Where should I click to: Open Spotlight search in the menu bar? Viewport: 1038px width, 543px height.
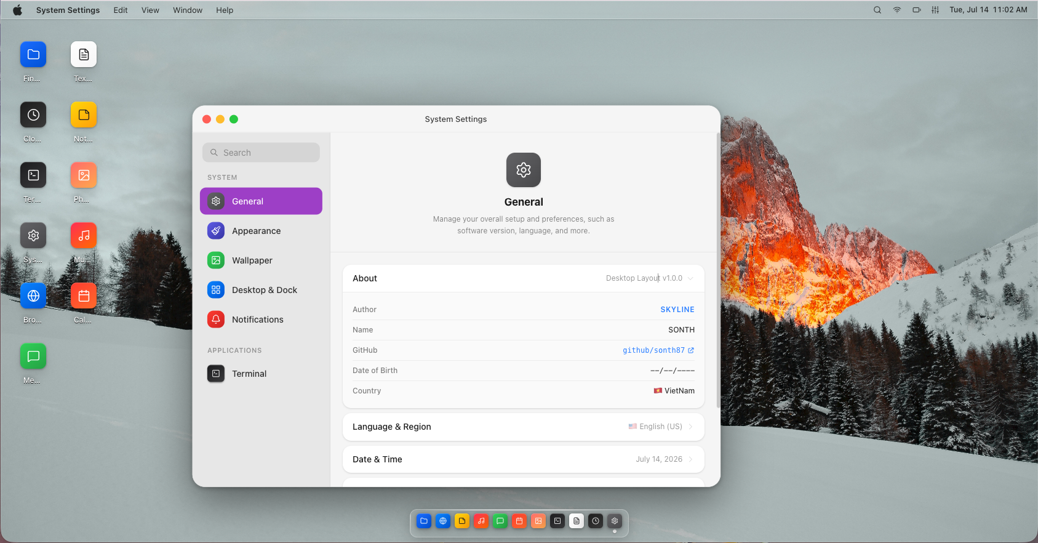[x=877, y=10]
